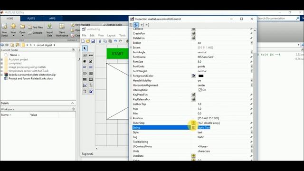
Task: Click Paste icon in GUIDE toolbar
Action: 110,41
